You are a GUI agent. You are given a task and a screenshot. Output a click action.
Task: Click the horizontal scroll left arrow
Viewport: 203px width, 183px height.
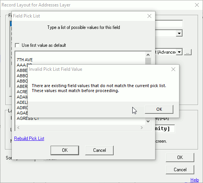(x=18, y=128)
